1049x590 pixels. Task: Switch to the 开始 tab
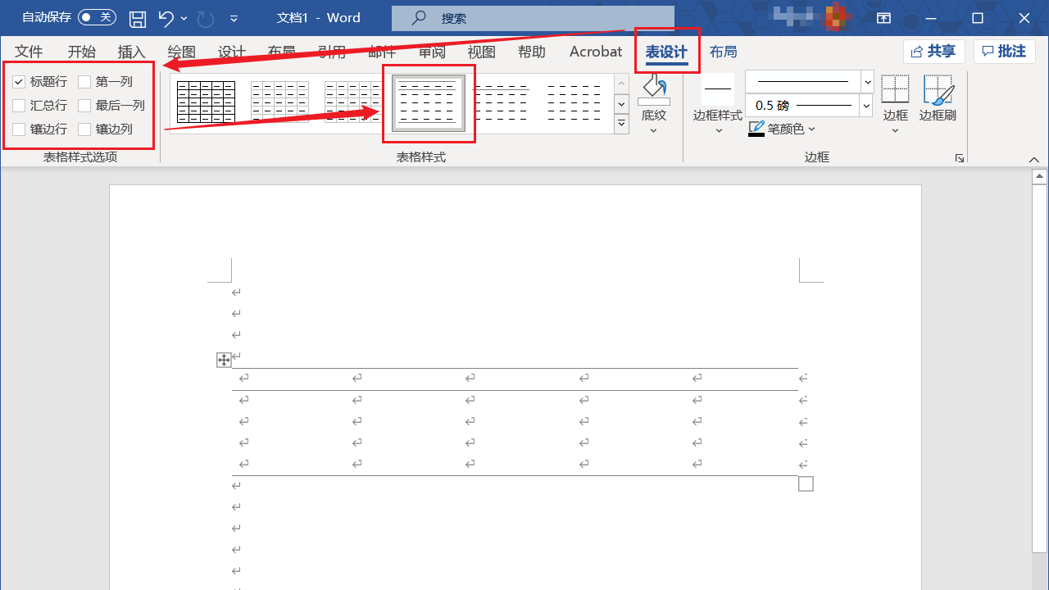(x=82, y=52)
